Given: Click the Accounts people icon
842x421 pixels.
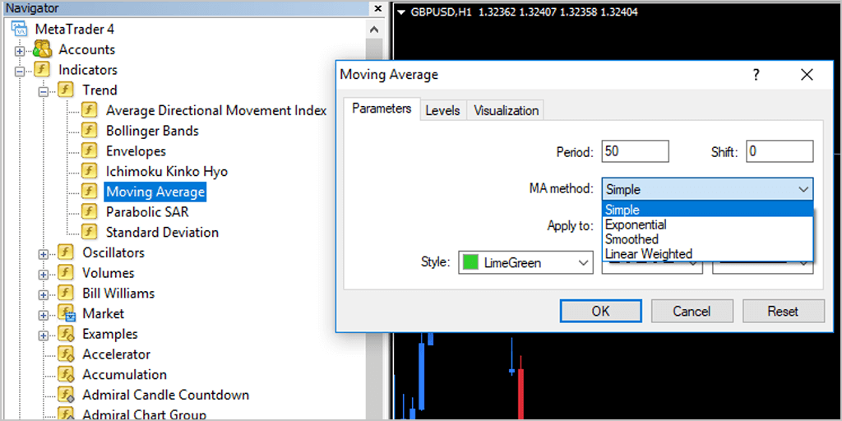Looking at the screenshot, I should [x=43, y=49].
